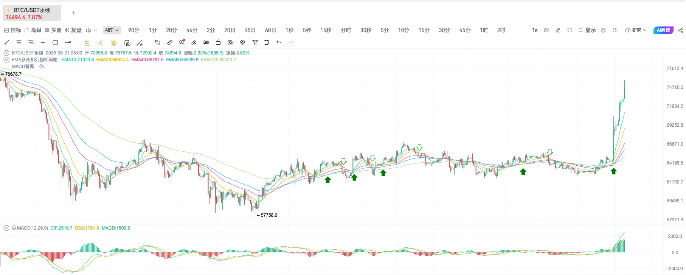Click the magnet snap candles icon
686x275 pixels.
206,42
